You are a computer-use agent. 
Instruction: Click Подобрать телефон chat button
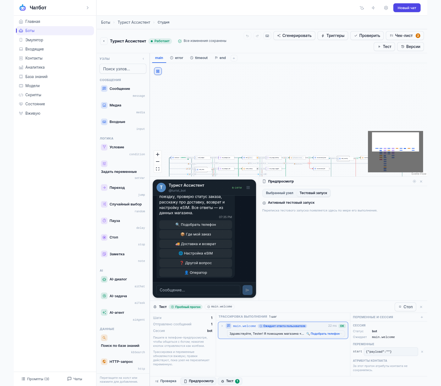(x=196, y=225)
